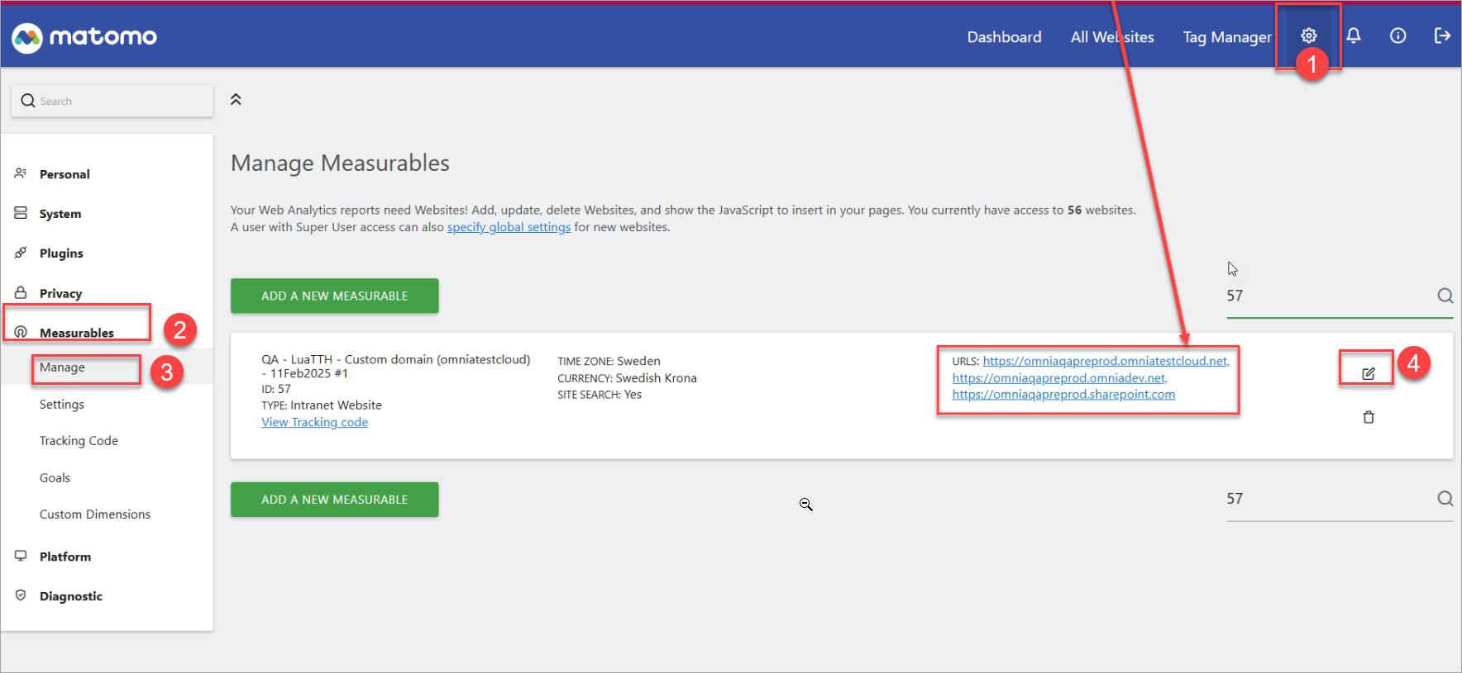
Task: Select Manage under Measurables
Action: [x=62, y=367]
